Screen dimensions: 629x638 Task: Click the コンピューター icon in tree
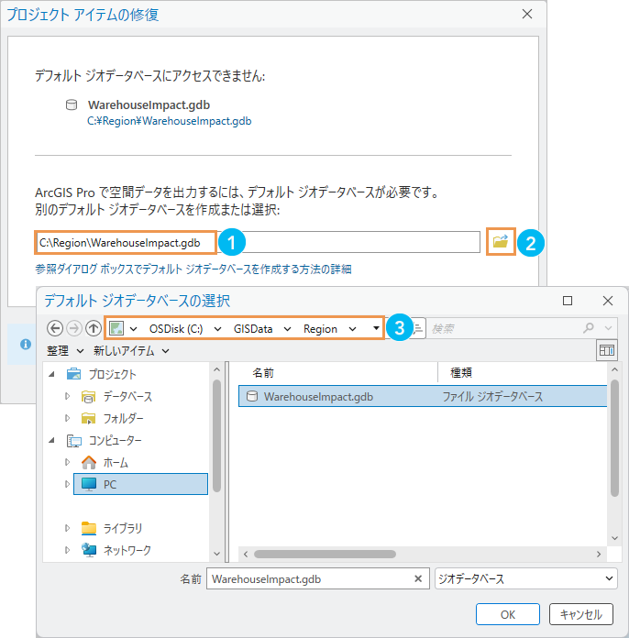coord(73,440)
